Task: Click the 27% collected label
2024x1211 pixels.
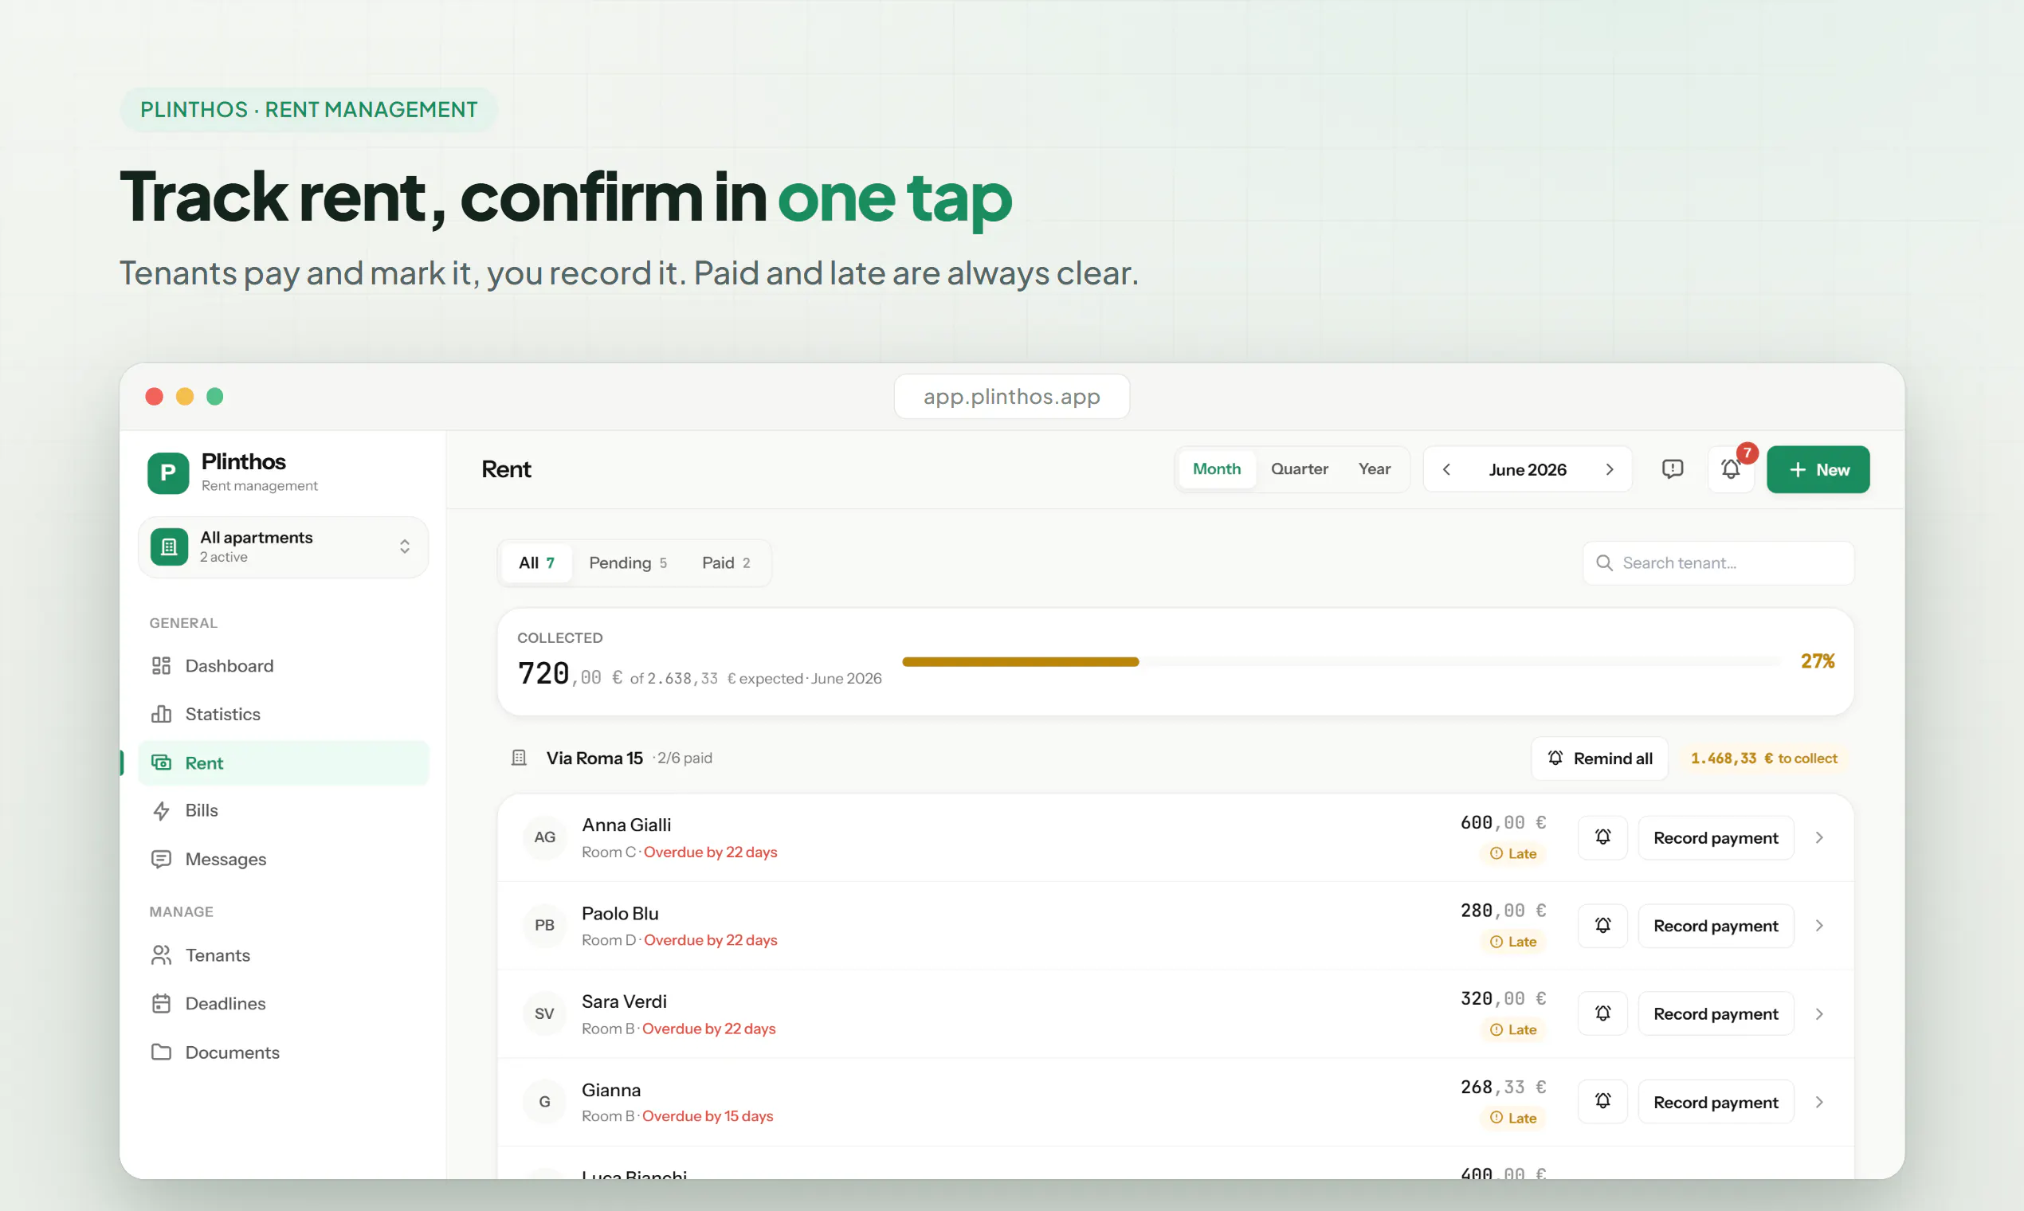Action: coord(1818,661)
